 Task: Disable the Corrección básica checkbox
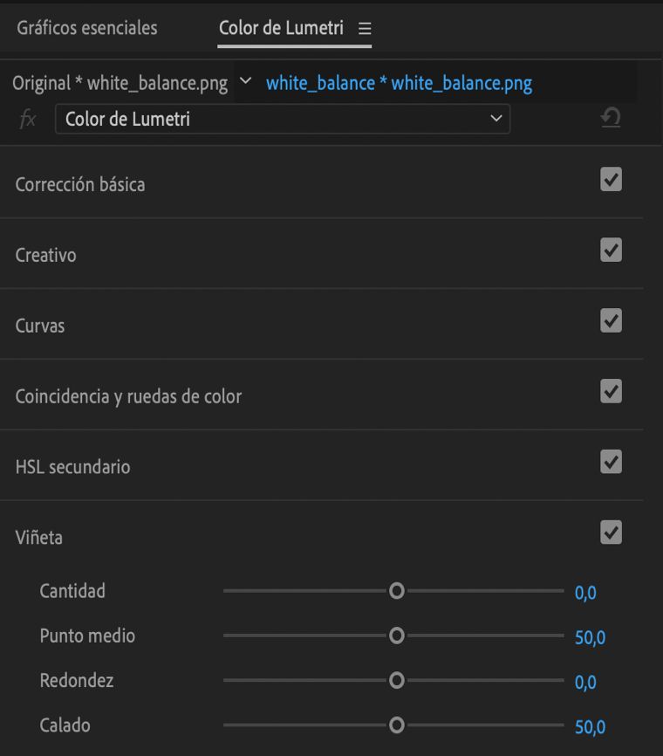click(612, 180)
